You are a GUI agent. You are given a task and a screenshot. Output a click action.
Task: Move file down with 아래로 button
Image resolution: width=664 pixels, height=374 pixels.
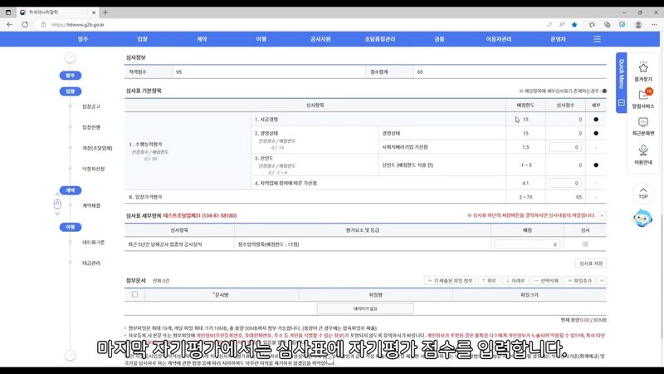515,281
